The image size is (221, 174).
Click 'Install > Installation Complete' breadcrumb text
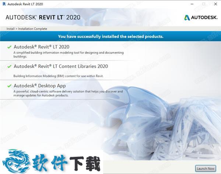click(x=27, y=29)
